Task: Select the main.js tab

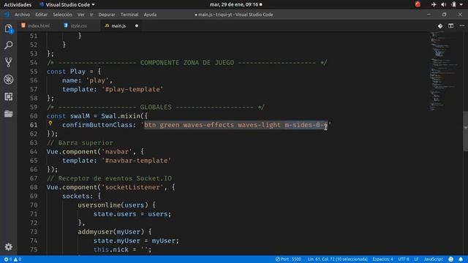Action: (x=118, y=26)
